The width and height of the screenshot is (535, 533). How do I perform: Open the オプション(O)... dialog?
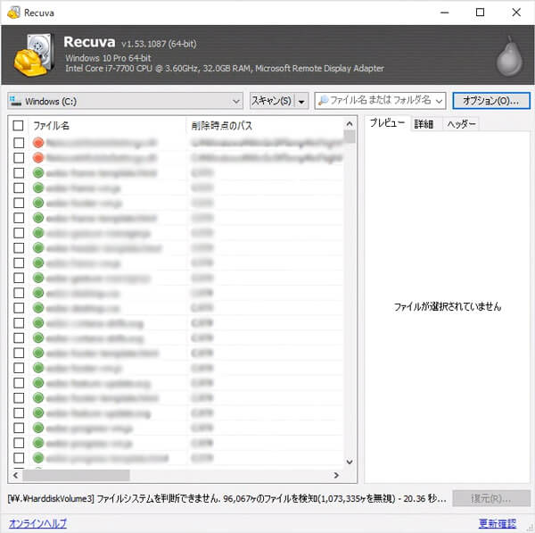(x=491, y=101)
